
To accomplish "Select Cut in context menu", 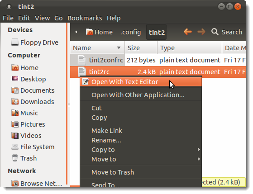I will 141,108.
